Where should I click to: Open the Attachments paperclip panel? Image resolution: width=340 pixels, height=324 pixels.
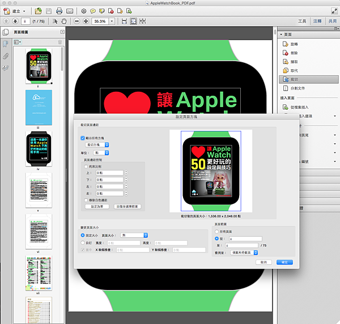pos(6,56)
